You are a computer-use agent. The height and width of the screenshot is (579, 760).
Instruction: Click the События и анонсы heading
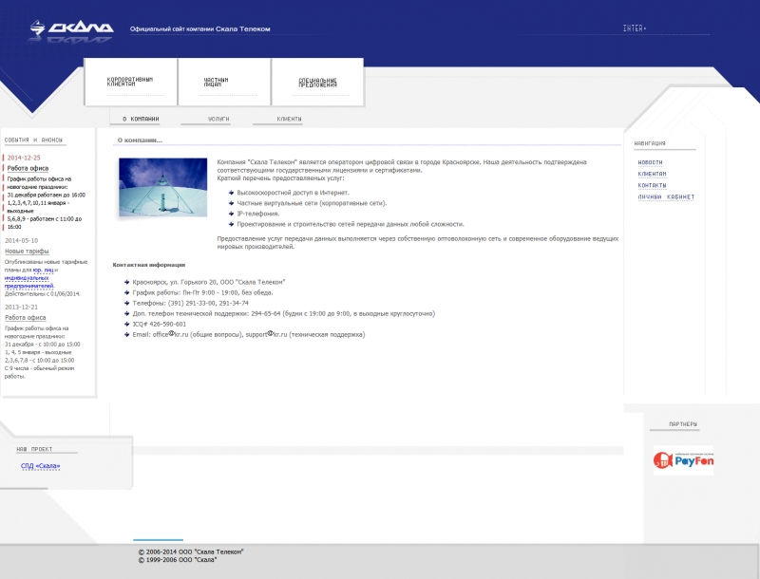click(x=33, y=140)
